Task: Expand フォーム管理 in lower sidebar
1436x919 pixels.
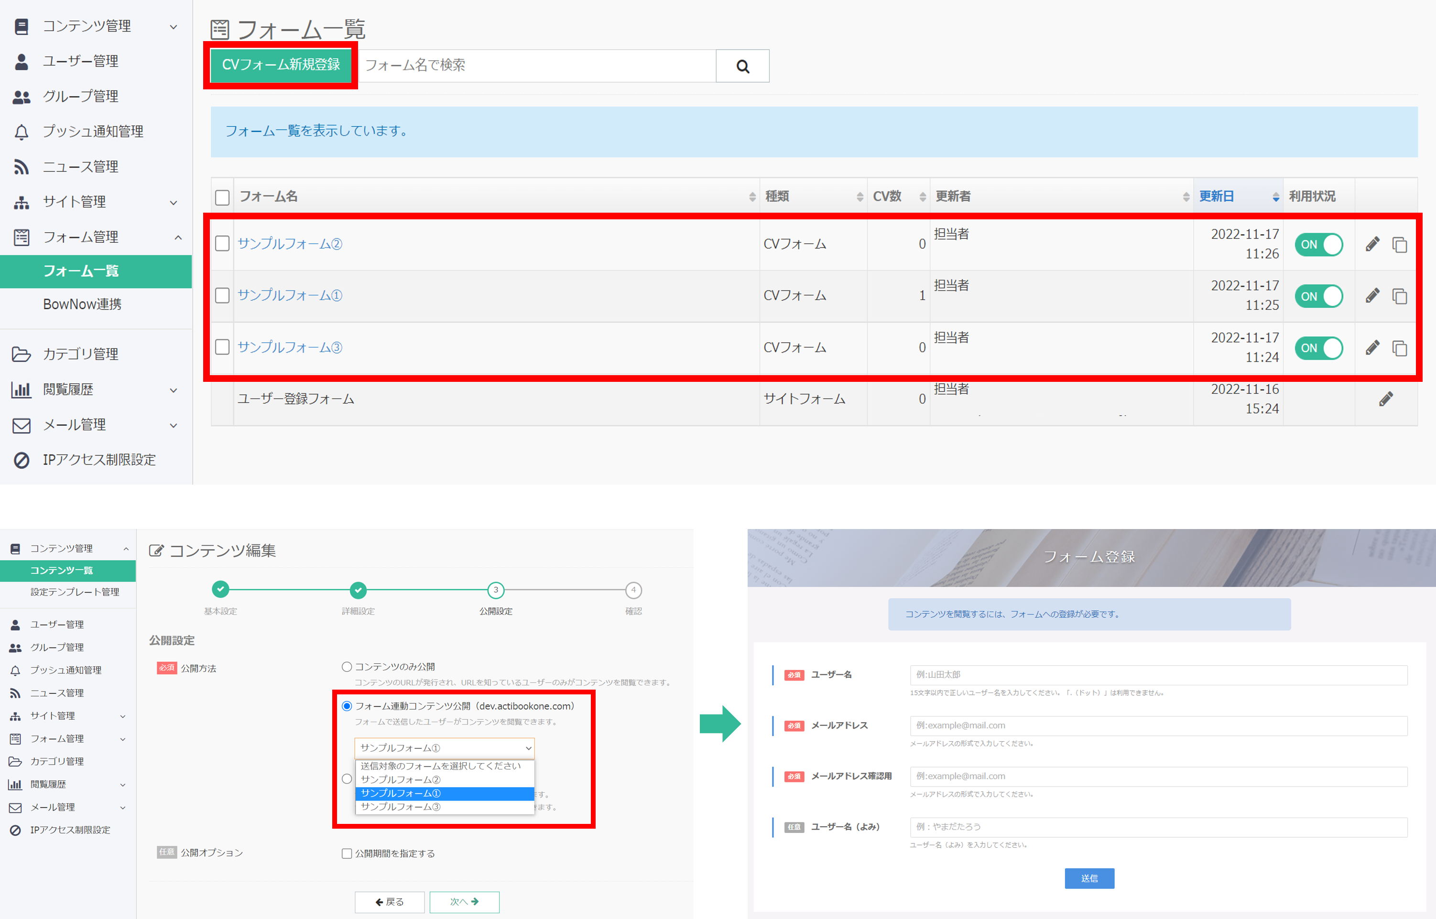Action: coord(68,739)
